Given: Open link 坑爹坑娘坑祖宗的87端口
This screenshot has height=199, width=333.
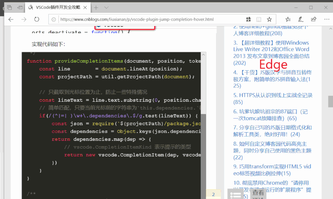Looking at the screenshot, I should coord(270,115).
